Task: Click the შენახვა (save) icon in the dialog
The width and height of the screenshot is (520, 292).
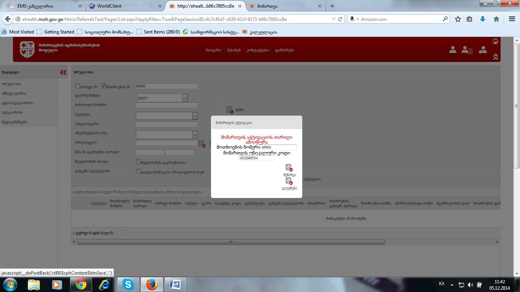Action: pos(289,168)
